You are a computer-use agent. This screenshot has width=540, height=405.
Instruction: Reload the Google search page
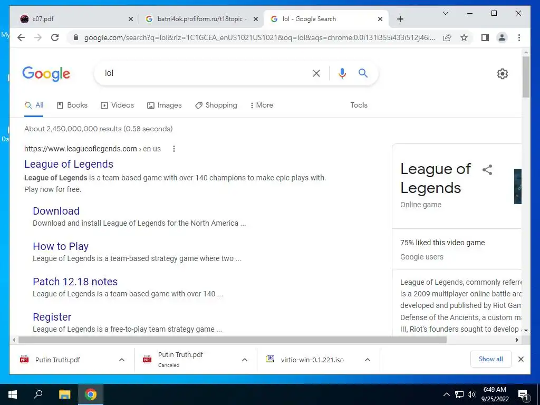tap(55, 37)
